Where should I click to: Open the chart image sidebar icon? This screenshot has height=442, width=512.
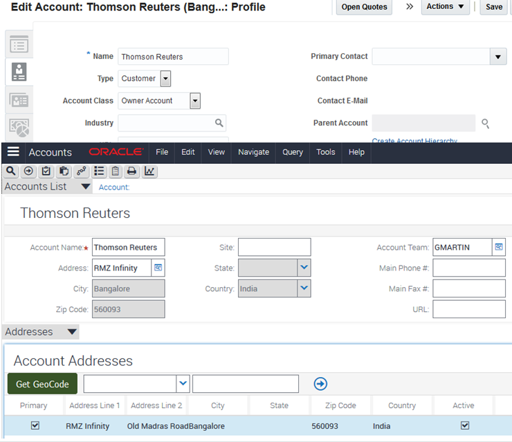tap(19, 128)
